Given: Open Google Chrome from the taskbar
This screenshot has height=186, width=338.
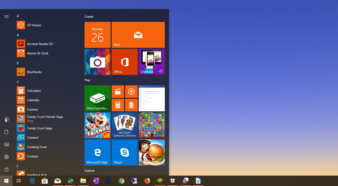Looking at the screenshot, I should pos(122,181).
